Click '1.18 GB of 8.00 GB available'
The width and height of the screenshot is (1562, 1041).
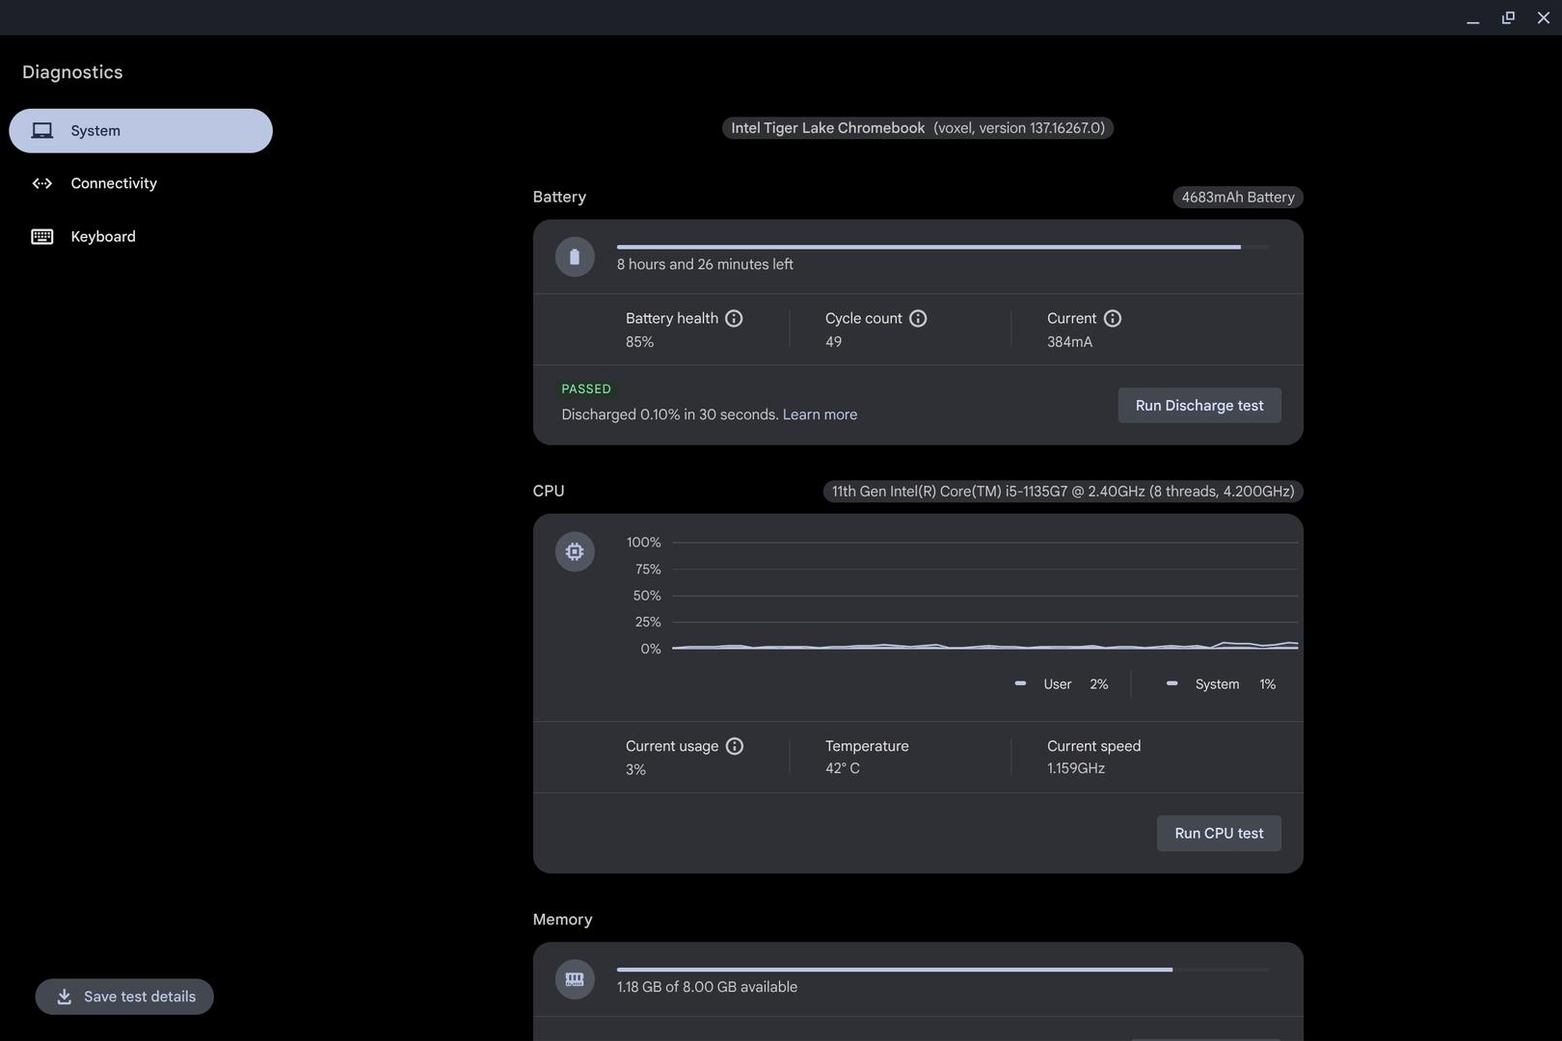[707, 987]
